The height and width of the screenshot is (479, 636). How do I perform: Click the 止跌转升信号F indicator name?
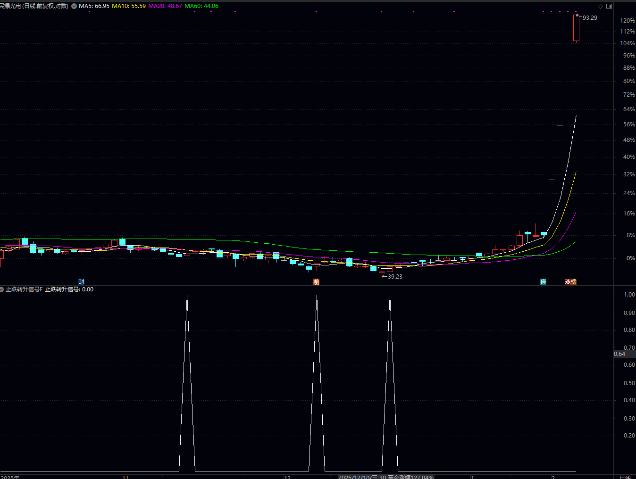tap(24, 289)
